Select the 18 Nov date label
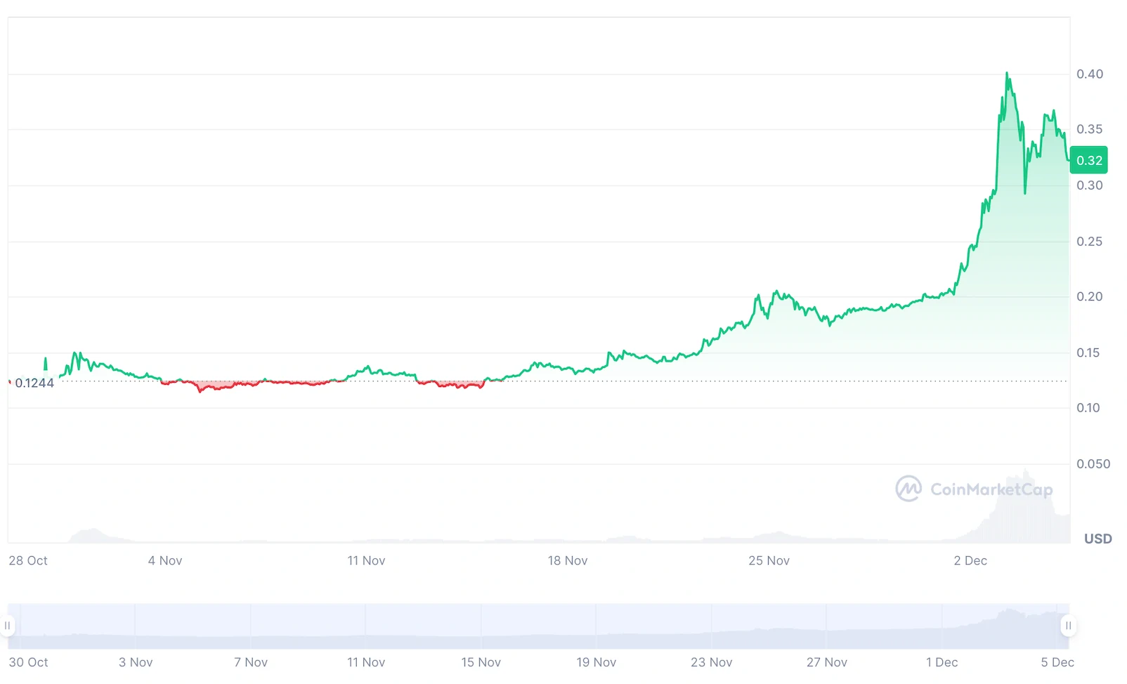 tap(568, 560)
